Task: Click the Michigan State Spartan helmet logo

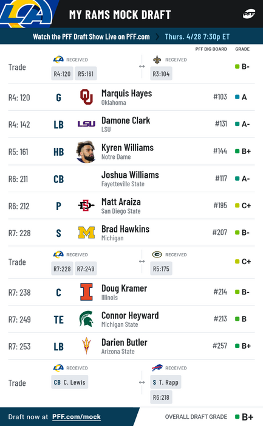Action: [x=86, y=319]
